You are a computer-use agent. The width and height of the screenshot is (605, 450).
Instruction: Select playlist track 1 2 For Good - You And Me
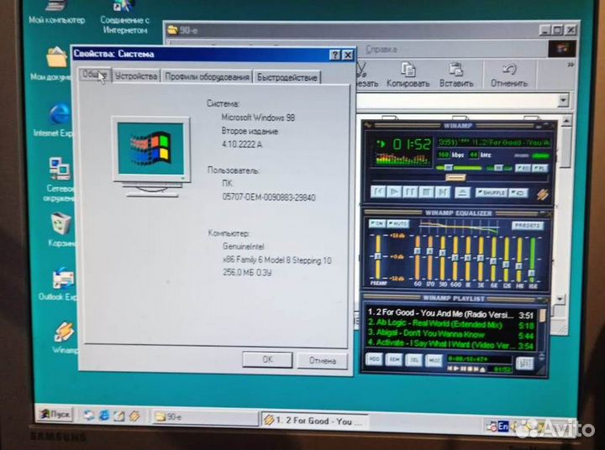(450, 314)
